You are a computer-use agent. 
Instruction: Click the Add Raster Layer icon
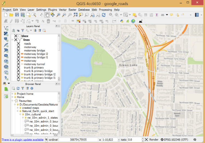point(6,34)
